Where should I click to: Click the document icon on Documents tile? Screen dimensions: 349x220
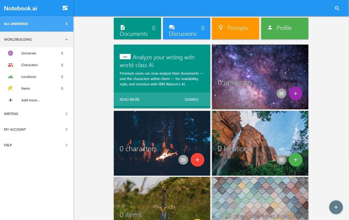point(123,28)
